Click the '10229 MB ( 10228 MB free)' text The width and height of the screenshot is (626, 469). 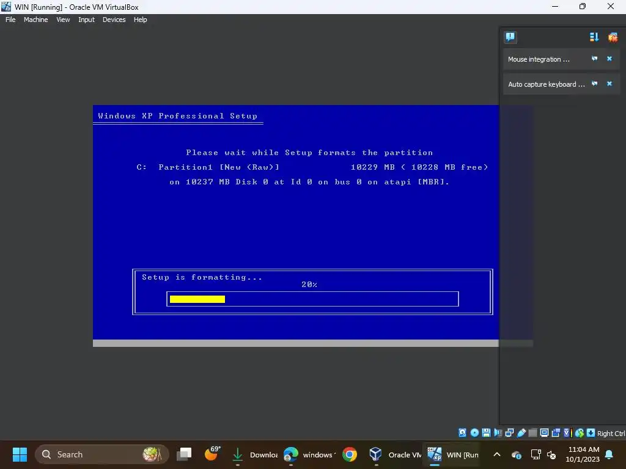click(x=419, y=167)
